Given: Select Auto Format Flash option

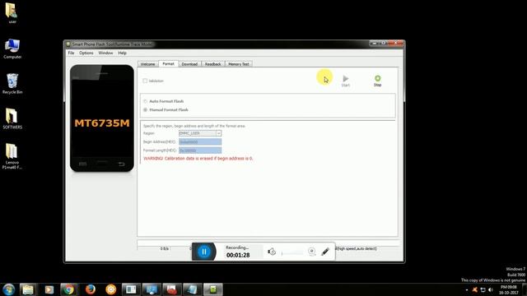Looking at the screenshot, I should point(145,101).
